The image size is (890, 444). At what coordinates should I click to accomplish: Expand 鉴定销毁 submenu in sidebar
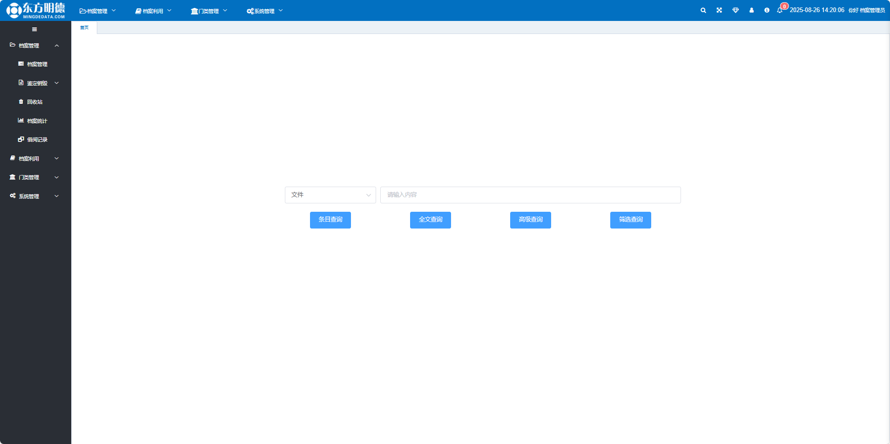(x=38, y=83)
